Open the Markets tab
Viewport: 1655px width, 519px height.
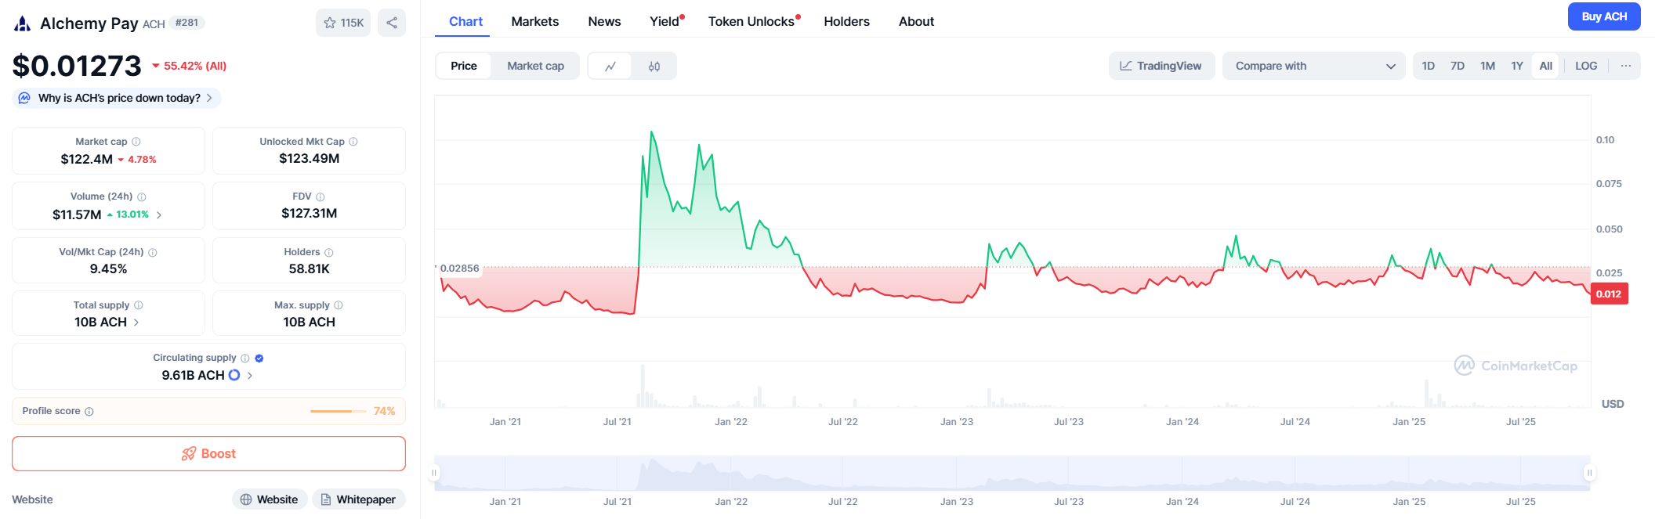point(534,21)
